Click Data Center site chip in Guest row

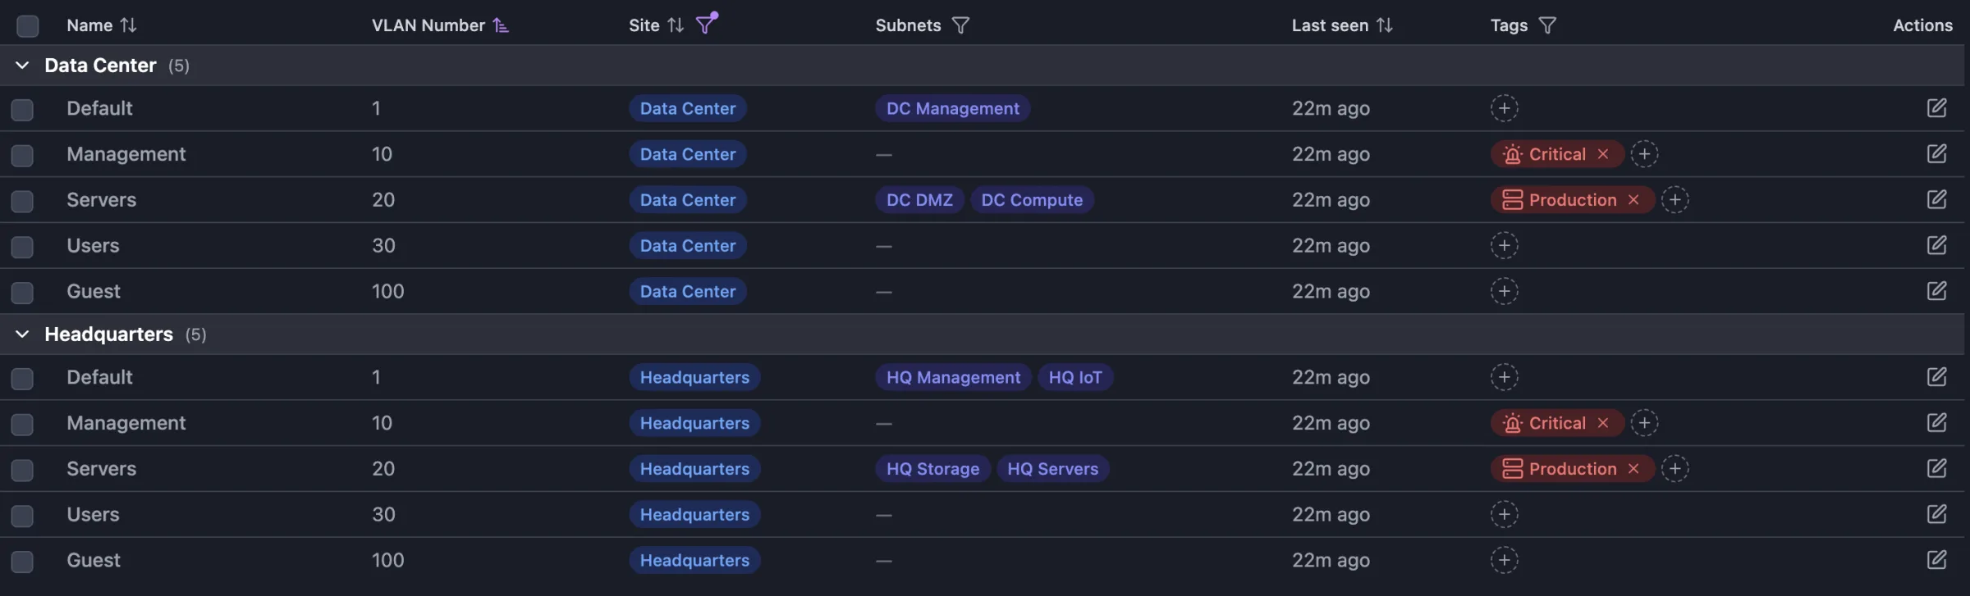coord(688,292)
